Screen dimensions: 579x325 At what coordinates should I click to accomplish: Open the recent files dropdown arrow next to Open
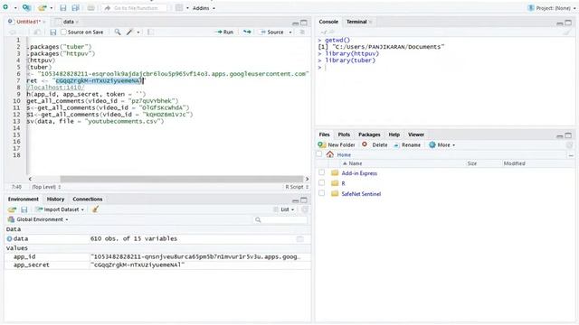(x=52, y=8)
